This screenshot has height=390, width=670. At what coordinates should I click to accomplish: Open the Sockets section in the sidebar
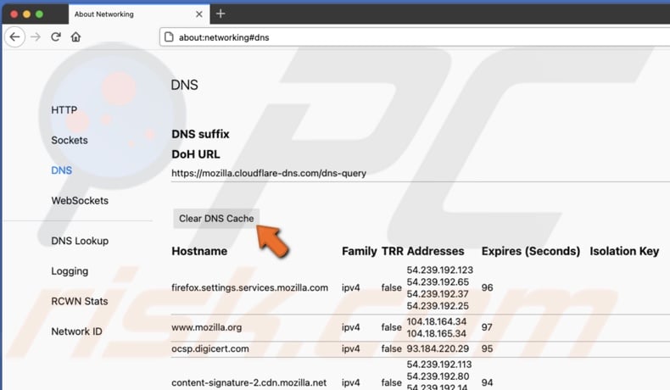click(70, 140)
